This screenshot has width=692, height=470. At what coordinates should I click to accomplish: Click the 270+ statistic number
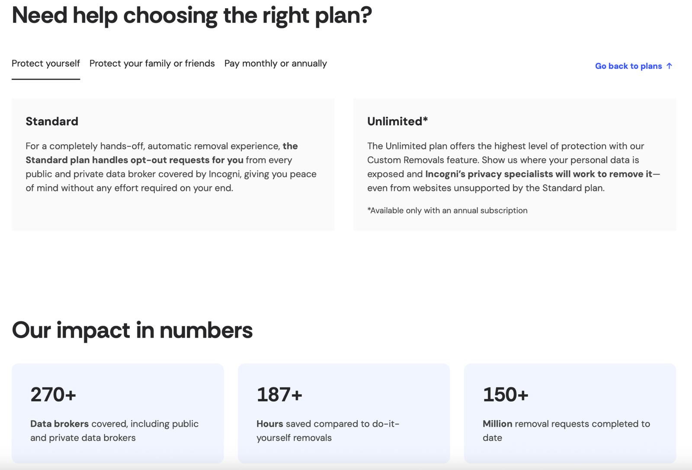[53, 394]
